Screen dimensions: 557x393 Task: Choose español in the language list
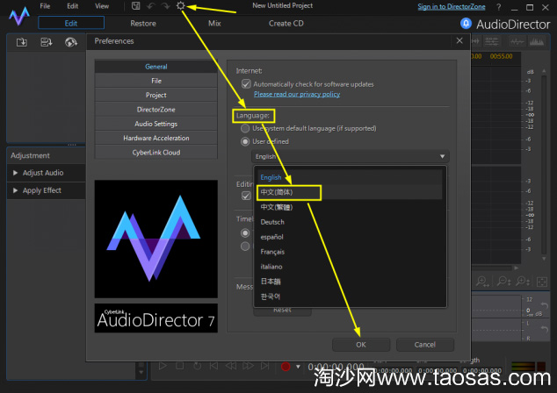350,237
